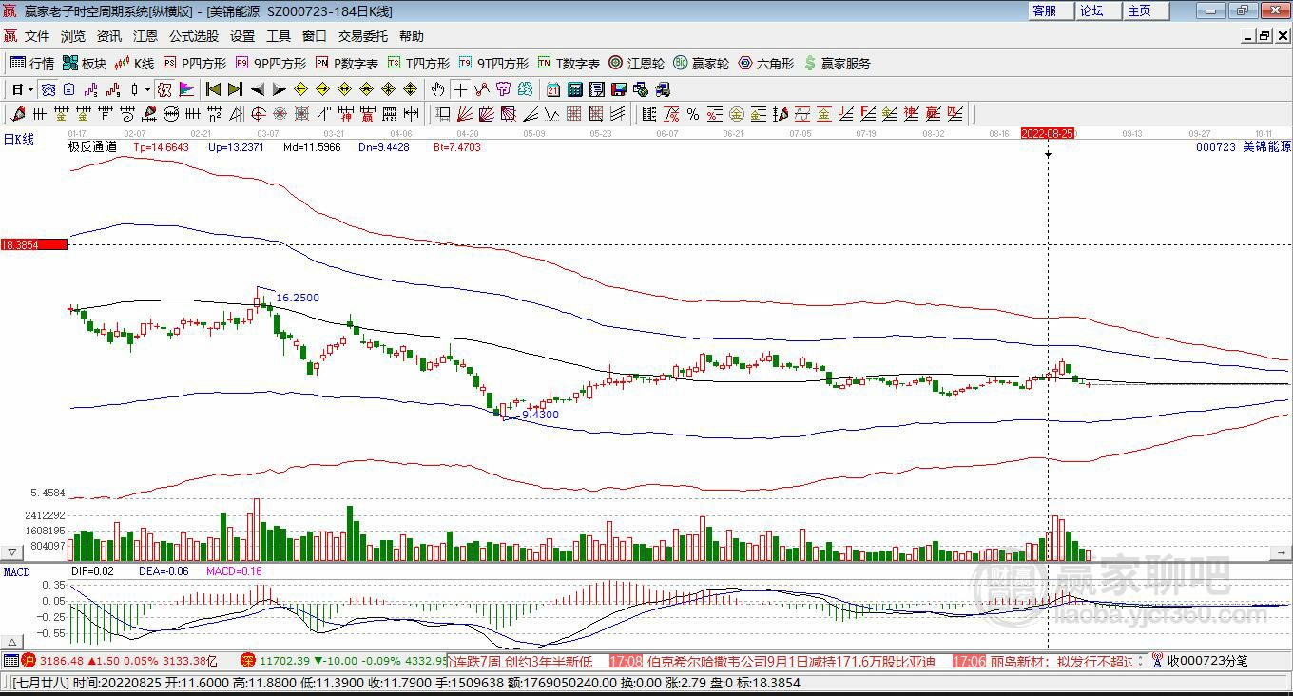Click the yellow left-arrow diamond

(300, 89)
